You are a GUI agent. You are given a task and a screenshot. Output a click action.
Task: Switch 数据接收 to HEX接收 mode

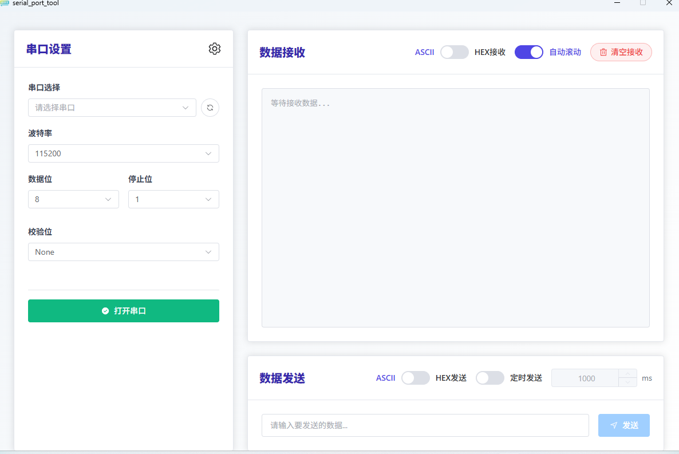(x=455, y=52)
